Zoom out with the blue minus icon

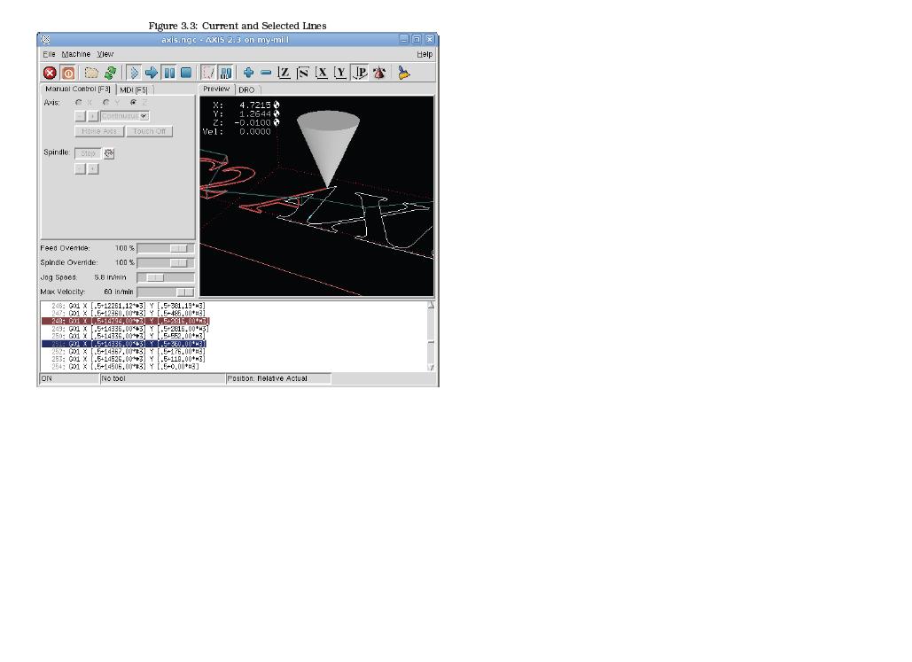(x=266, y=73)
